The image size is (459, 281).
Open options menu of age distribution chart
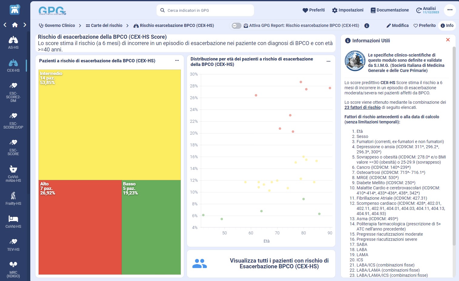328,61
